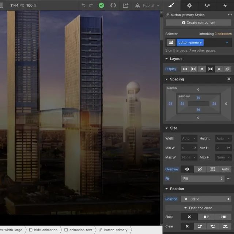Set display to Block
Image resolution: width=234 pixels, height=234 pixels.
[x=185, y=69]
